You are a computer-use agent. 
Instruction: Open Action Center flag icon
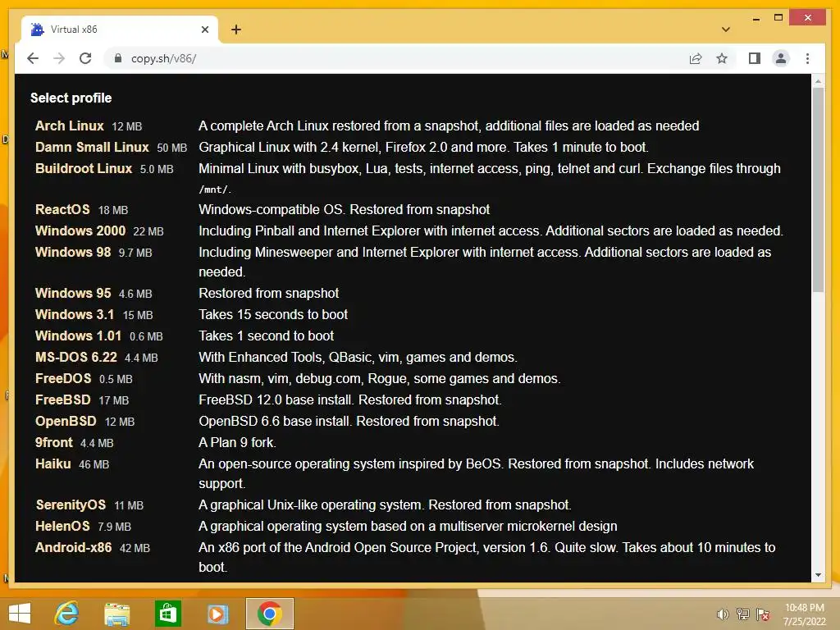coord(763,614)
